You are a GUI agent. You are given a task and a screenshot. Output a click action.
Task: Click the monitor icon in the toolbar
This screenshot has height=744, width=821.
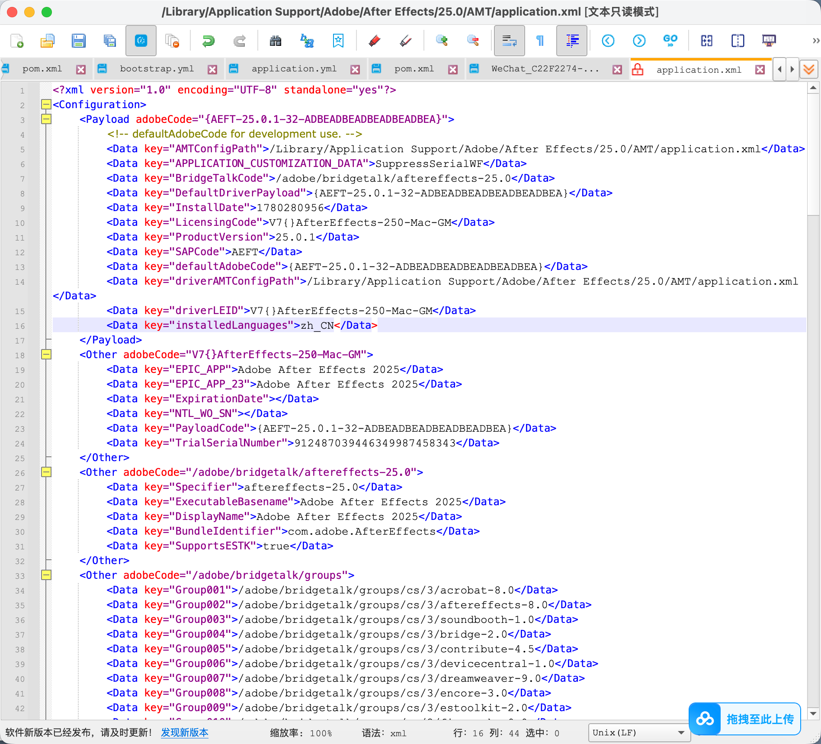769,41
